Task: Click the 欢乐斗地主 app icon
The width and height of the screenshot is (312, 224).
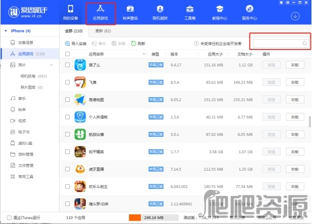Action: click(x=80, y=186)
